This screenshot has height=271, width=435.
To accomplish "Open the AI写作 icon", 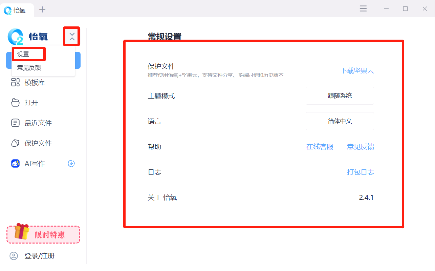I will 15,164.
